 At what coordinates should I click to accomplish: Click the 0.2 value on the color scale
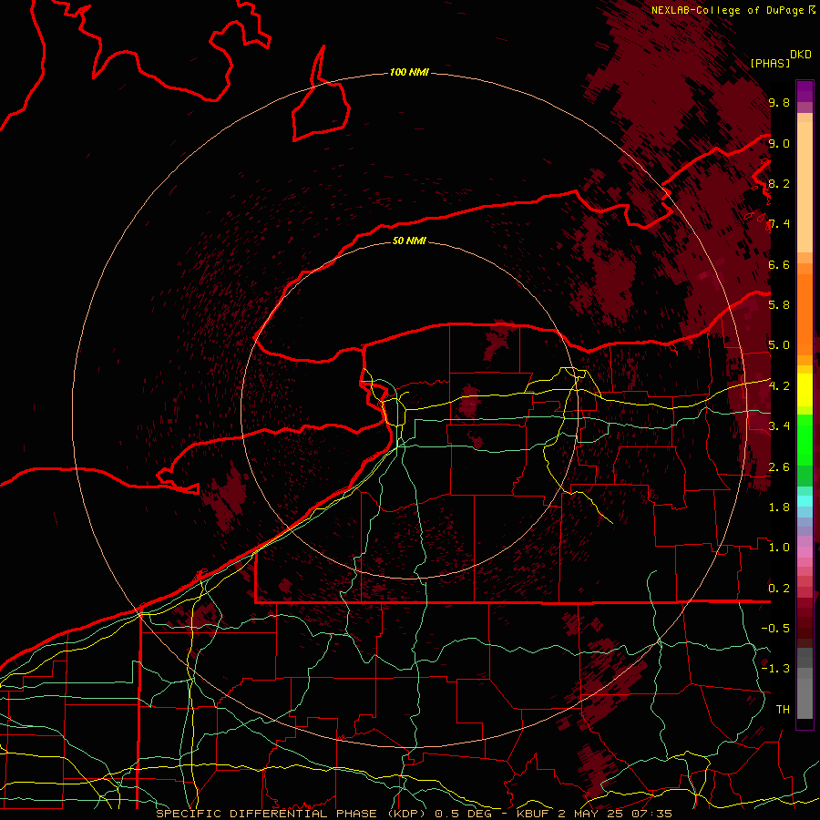coord(779,589)
